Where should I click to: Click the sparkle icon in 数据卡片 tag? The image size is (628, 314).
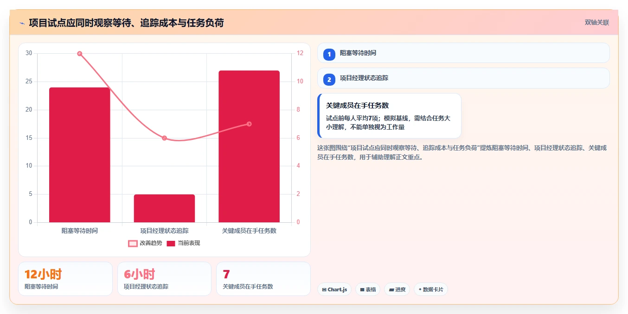420,289
